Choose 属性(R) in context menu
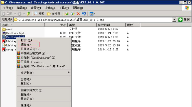The image size is (192, 107). click(x=44, y=105)
